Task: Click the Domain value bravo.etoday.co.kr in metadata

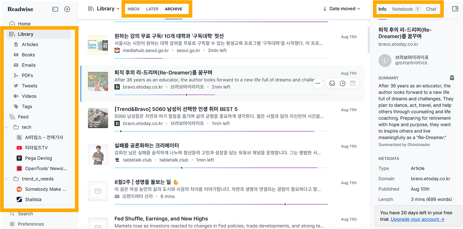Action: (430, 179)
